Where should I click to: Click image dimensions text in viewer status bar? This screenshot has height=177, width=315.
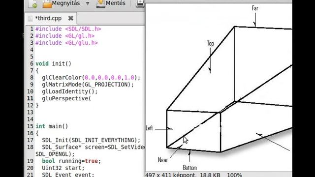[x=170, y=175]
